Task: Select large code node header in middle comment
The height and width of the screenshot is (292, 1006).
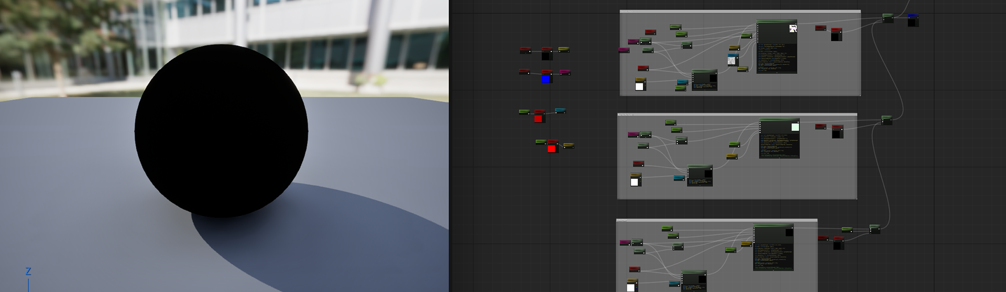Action: point(779,121)
